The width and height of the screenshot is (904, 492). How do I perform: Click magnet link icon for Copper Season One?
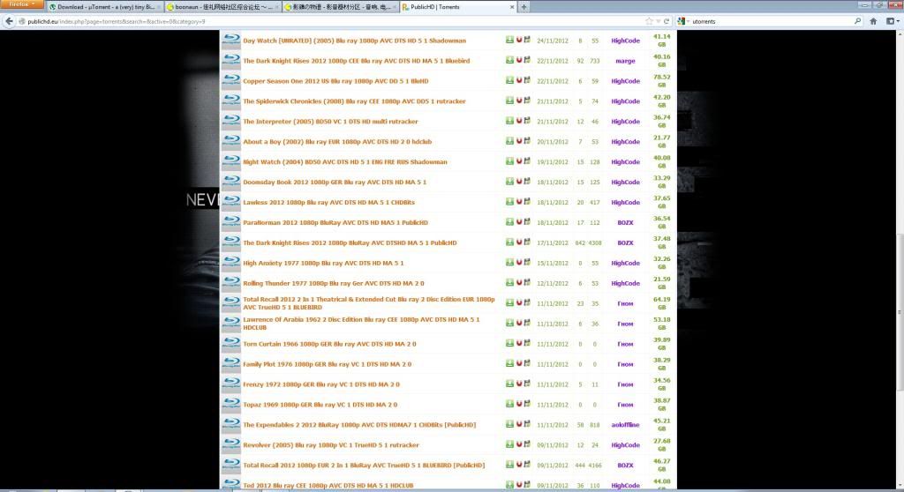coord(518,81)
